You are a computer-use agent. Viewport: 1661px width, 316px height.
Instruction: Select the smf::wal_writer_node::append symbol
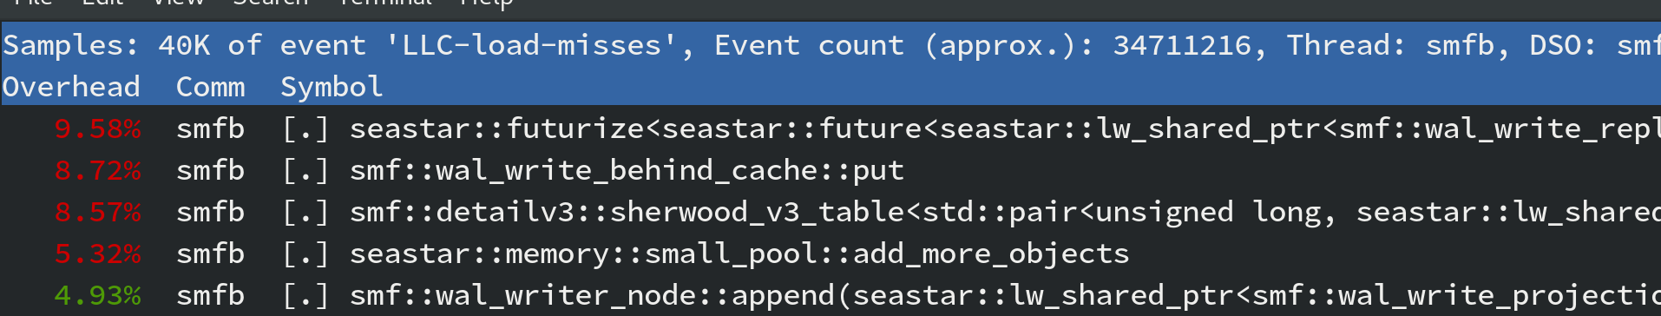1005,295
